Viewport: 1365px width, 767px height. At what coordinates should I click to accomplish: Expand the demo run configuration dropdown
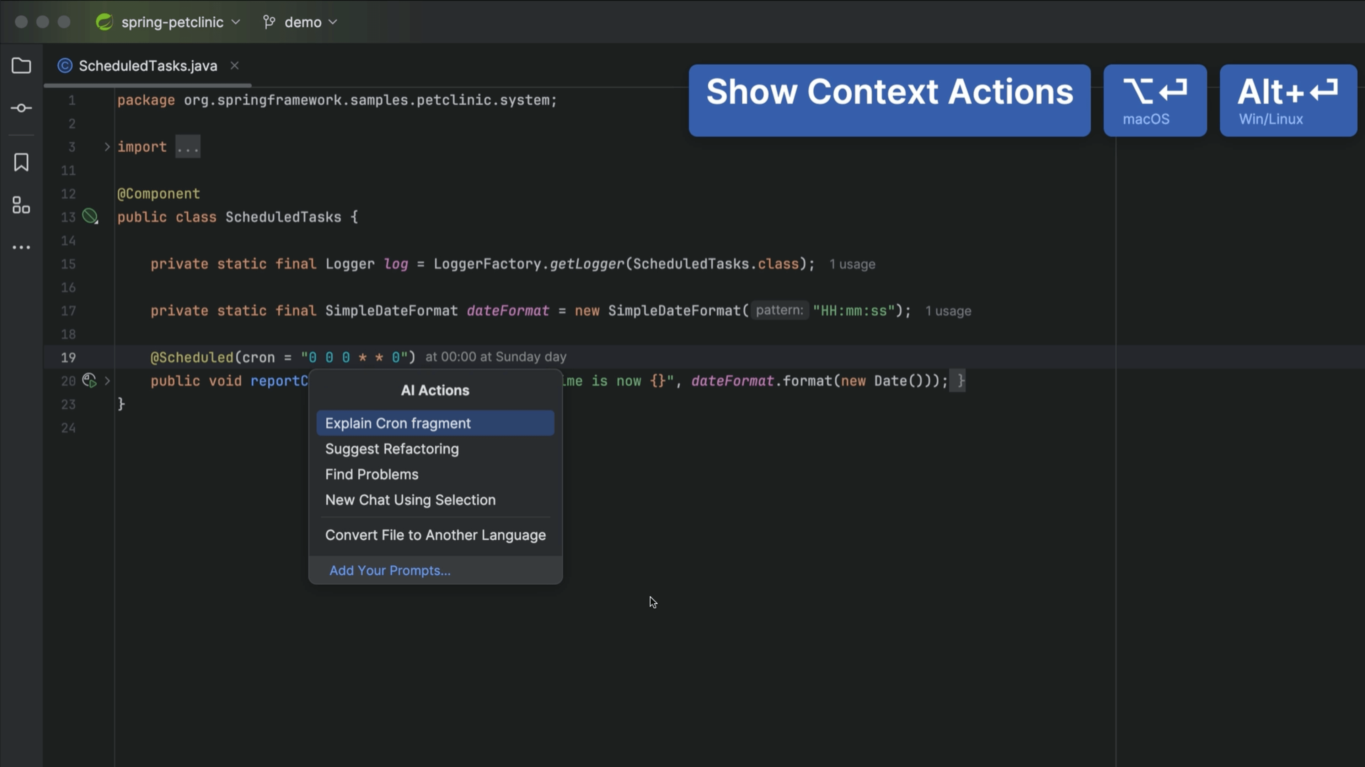click(x=333, y=22)
